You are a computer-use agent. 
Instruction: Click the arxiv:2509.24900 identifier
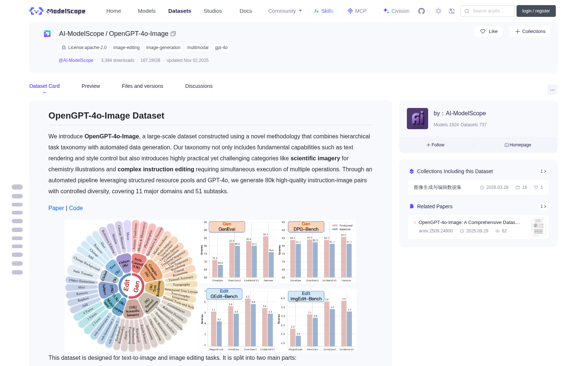(436, 231)
